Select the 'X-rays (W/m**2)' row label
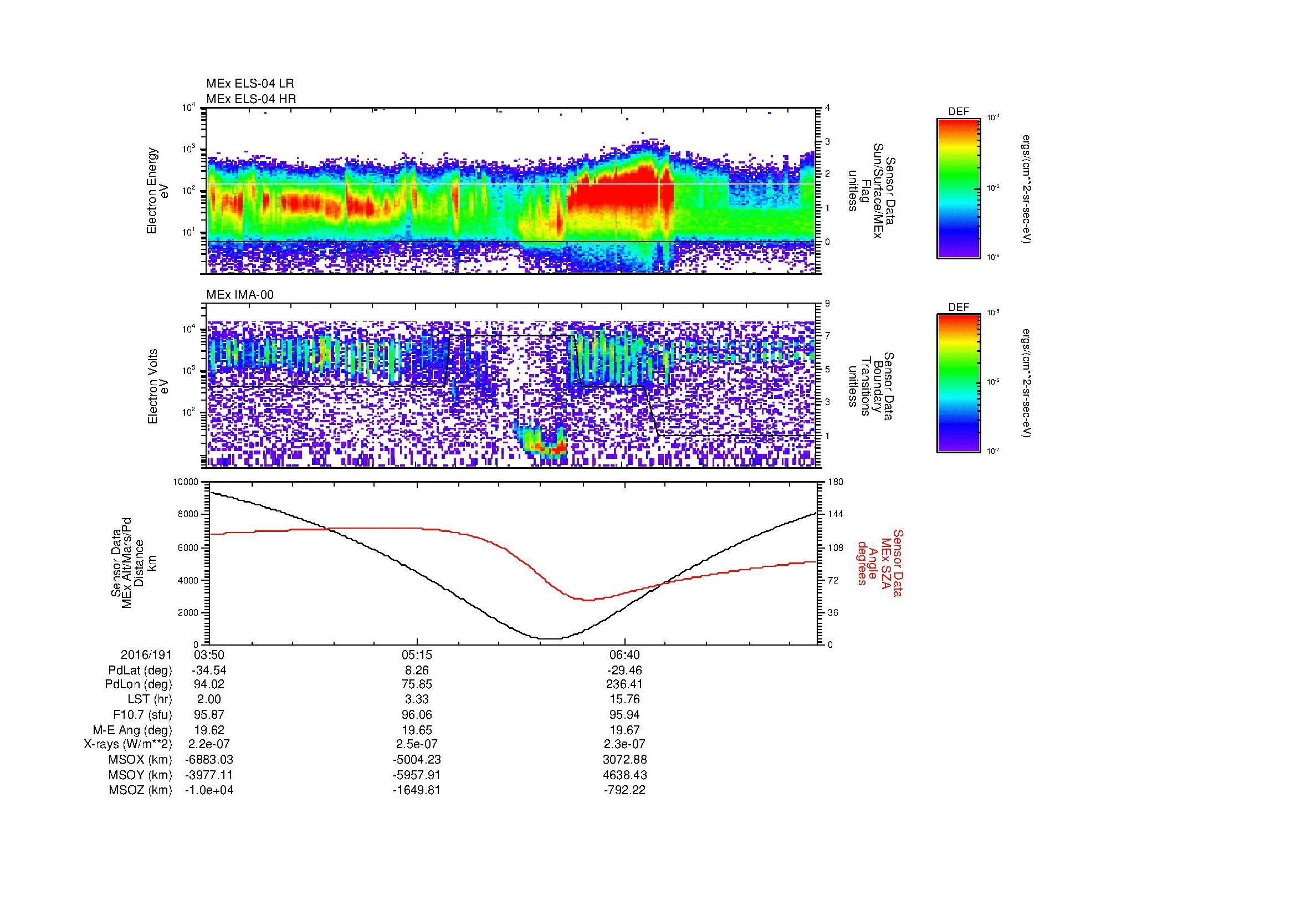The width and height of the screenshot is (1296, 916). (x=127, y=744)
